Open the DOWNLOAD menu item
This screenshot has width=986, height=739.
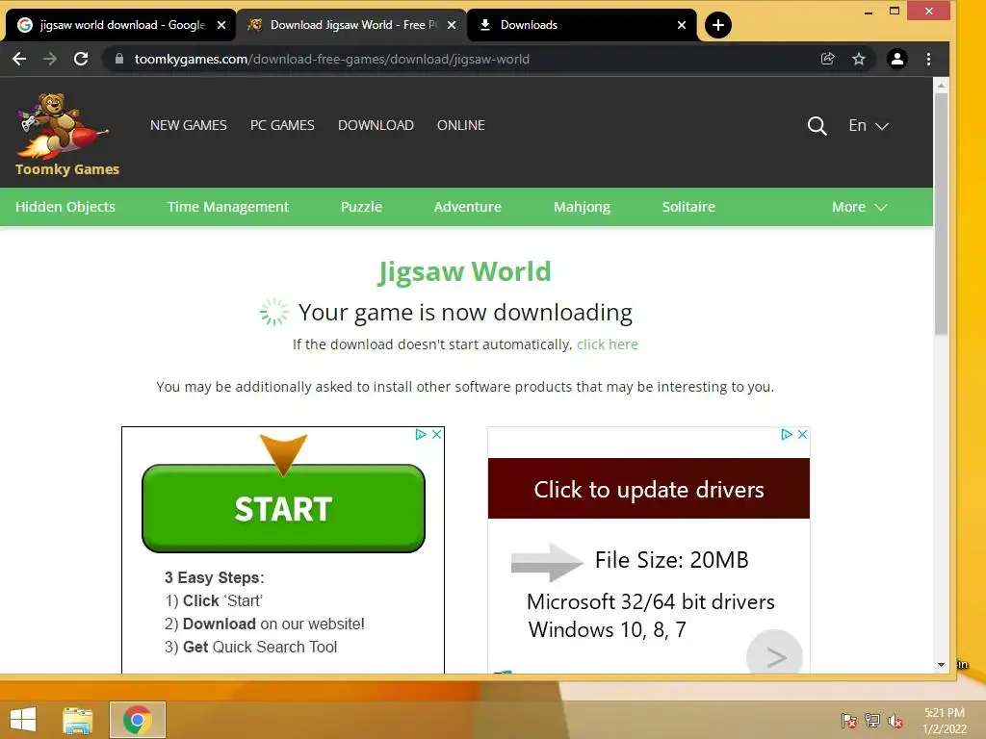coord(376,125)
